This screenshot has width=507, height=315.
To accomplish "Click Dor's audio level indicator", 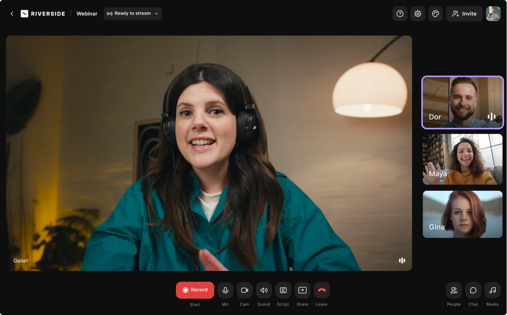I will 492,117.
